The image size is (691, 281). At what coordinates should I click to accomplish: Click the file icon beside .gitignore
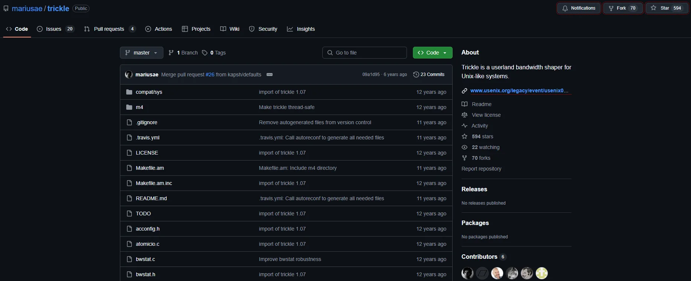(129, 122)
